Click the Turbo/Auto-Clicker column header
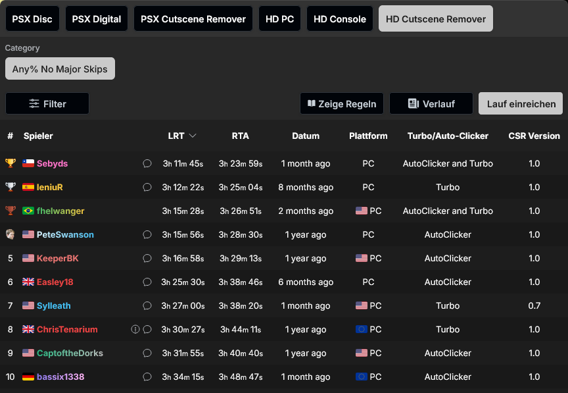568x393 pixels. click(448, 136)
